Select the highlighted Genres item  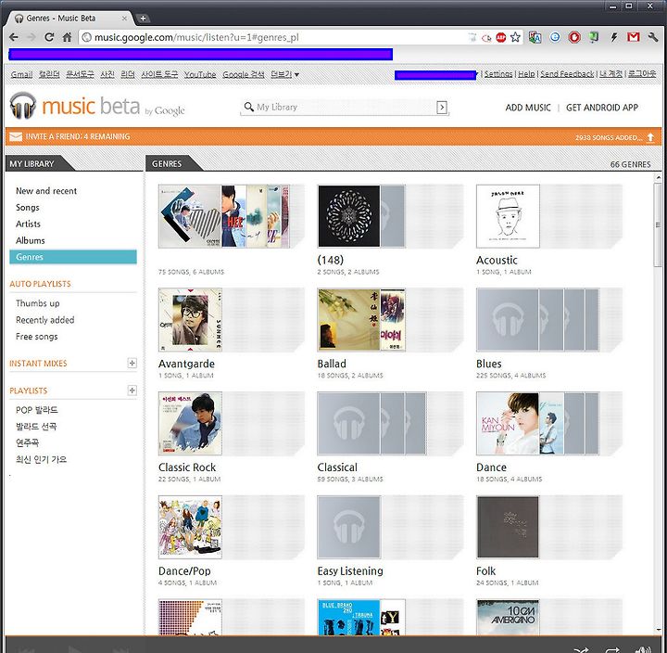pos(73,257)
